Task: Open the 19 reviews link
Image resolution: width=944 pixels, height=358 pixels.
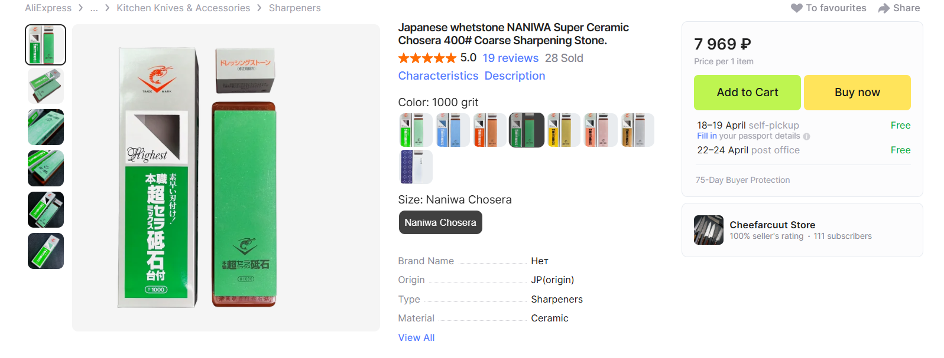Action: tap(510, 58)
